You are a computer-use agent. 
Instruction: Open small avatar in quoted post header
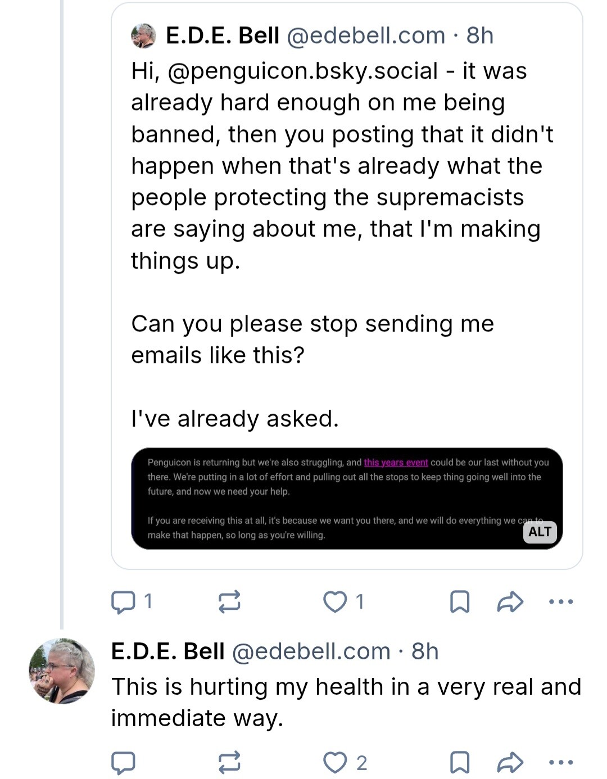[143, 36]
